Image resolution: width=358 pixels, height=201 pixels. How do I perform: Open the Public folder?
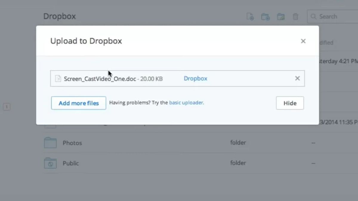71,163
